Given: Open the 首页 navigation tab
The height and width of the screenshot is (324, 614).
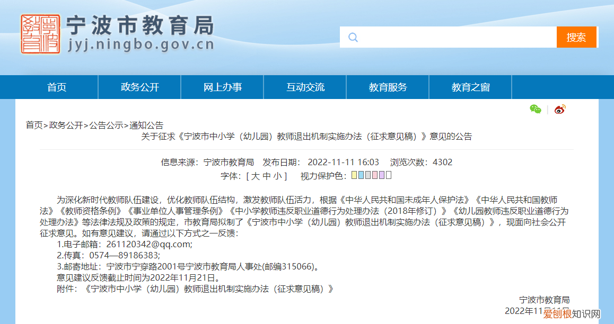Looking at the screenshot, I should (x=57, y=87).
